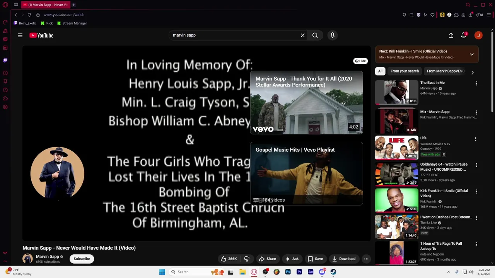The height and width of the screenshot is (278, 495).
Task: Open the browser downloads icon
Action: point(470,15)
